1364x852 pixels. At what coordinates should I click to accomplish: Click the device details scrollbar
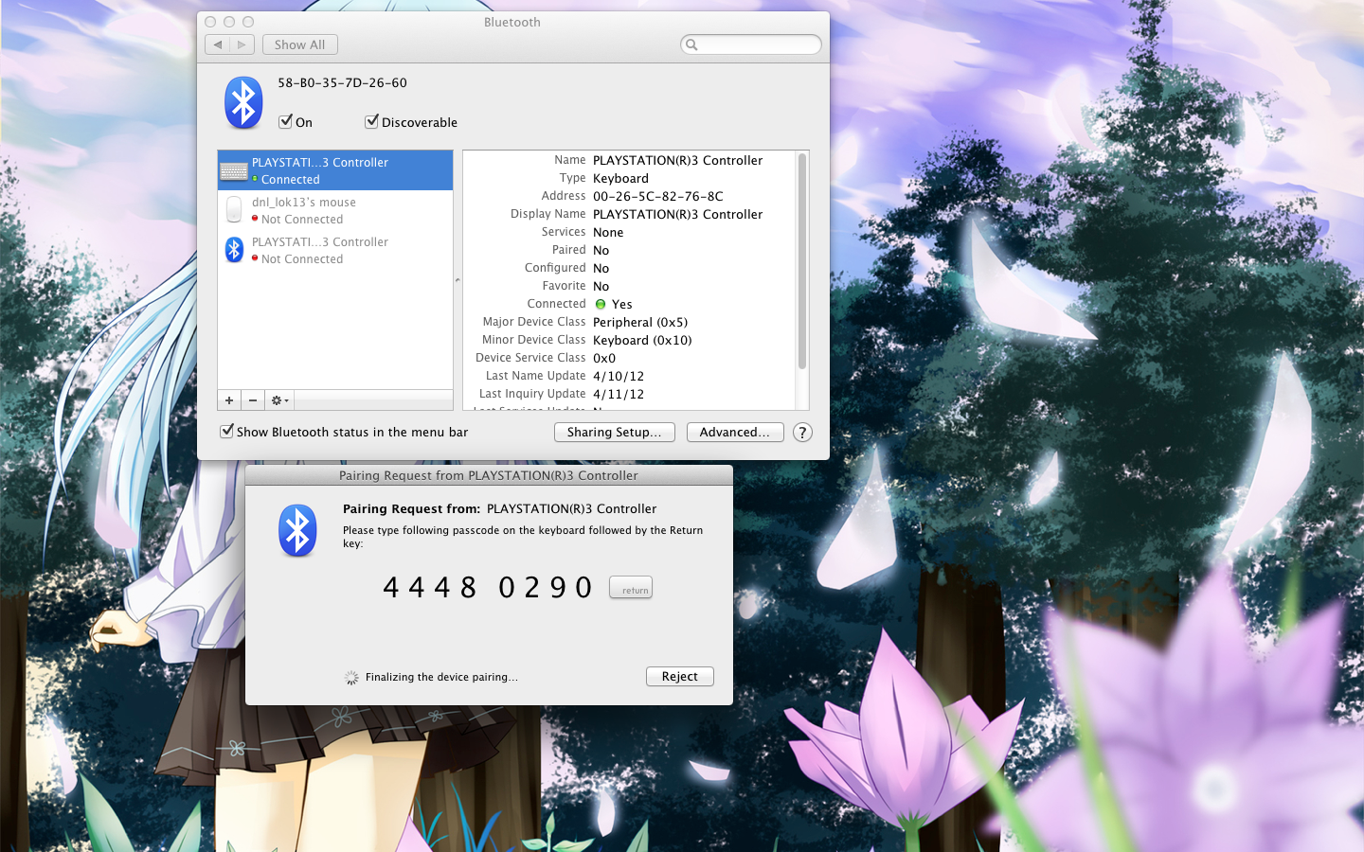coord(802,261)
